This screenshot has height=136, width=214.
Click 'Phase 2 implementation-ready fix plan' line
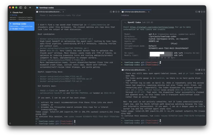point(60,15)
